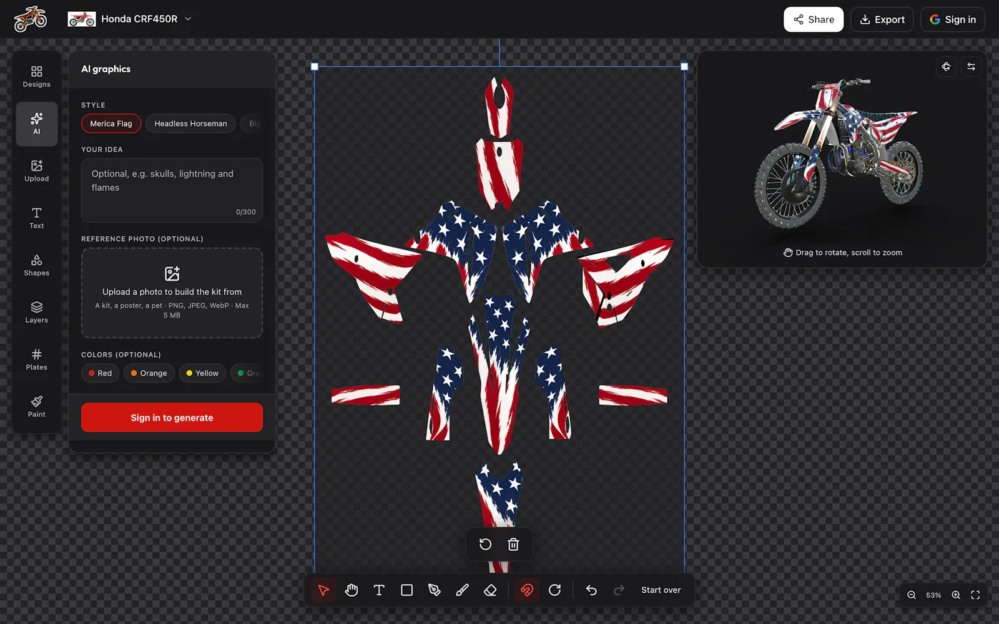Click Sign in to generate
The image size is (999, 624).
pos(172,417)
